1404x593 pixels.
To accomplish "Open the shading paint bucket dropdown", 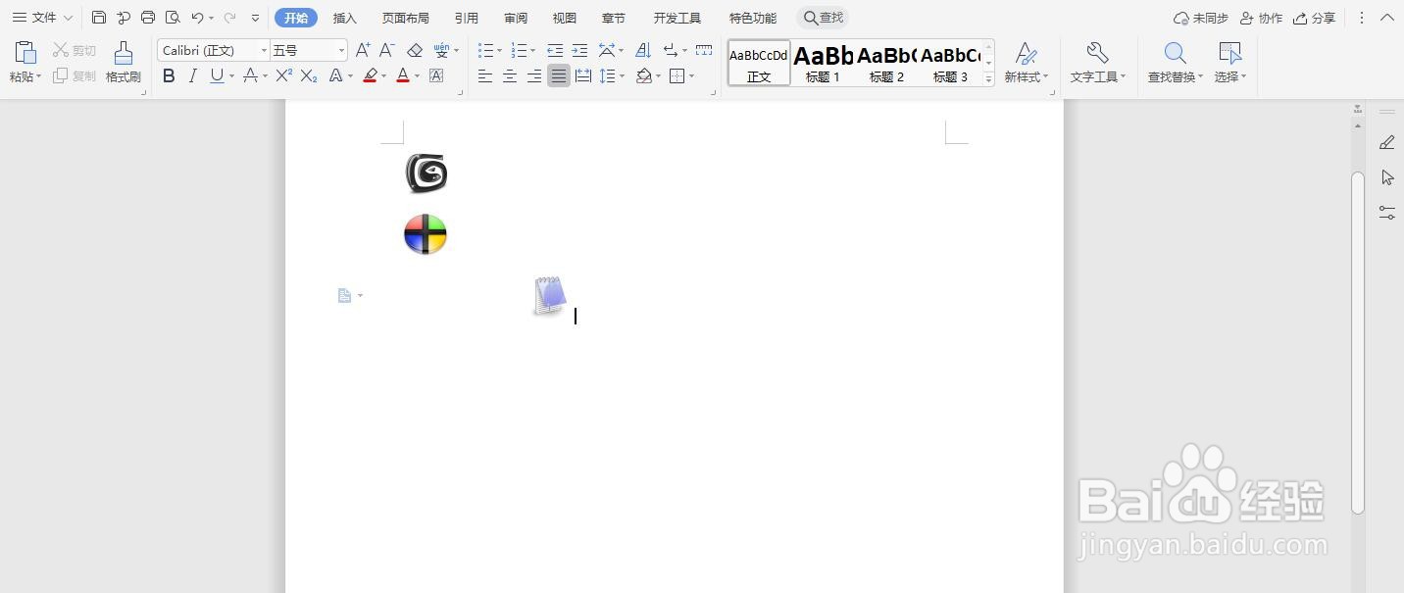I will pyautogui.click(x=659, y=75).
